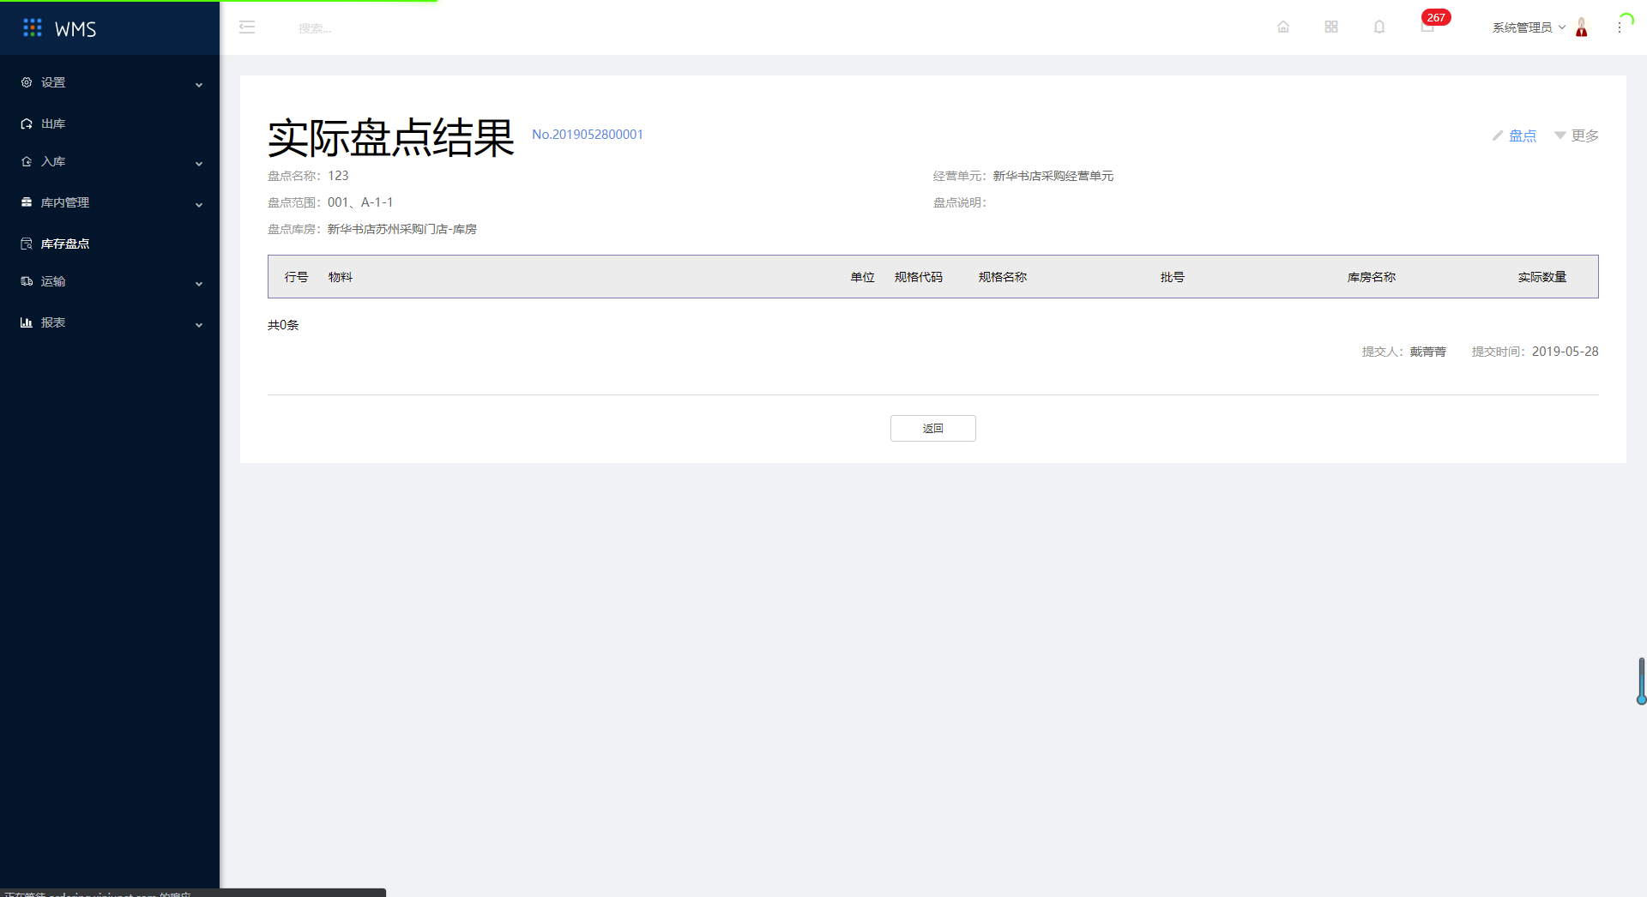Expand the 库内管理 menu chevron
This screenshot has height=897, width=1647.
point(199,204)
